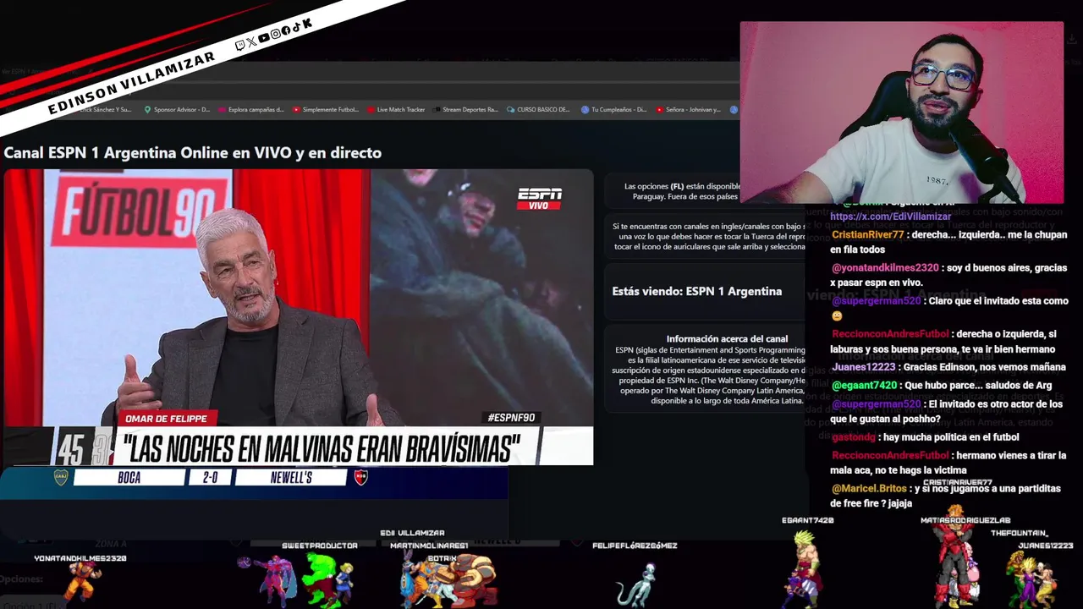The width and height of the screenshot is (1083, 609).
Task: Click @egaant7420 username in chat
Action: [x=864, y=385]
